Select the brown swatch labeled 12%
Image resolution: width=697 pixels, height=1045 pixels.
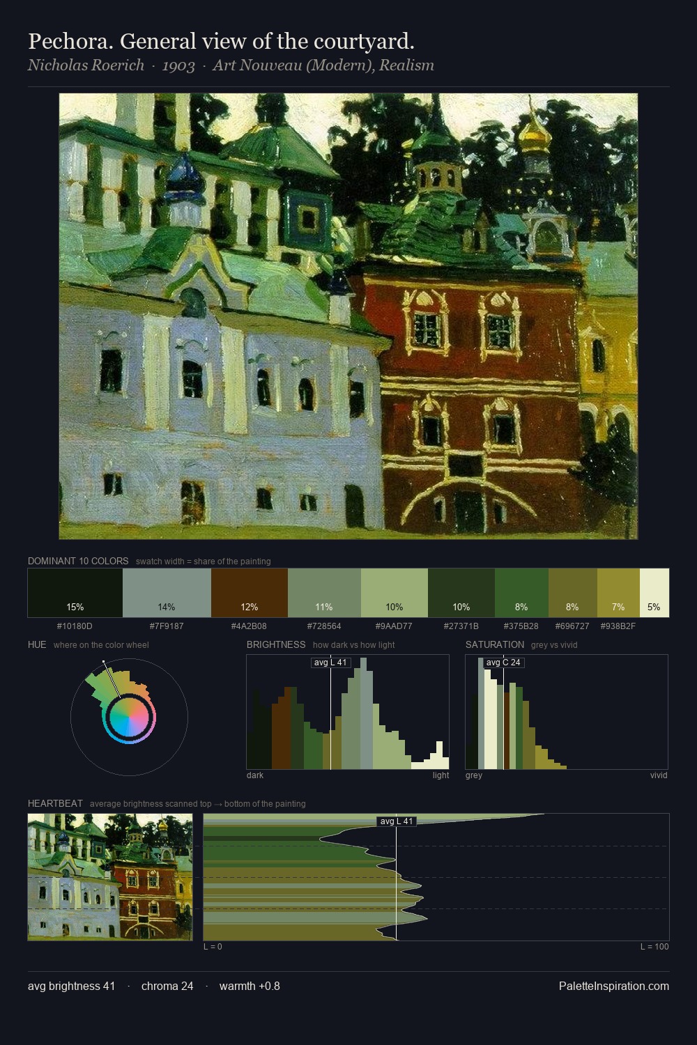[x=250, y=593]
